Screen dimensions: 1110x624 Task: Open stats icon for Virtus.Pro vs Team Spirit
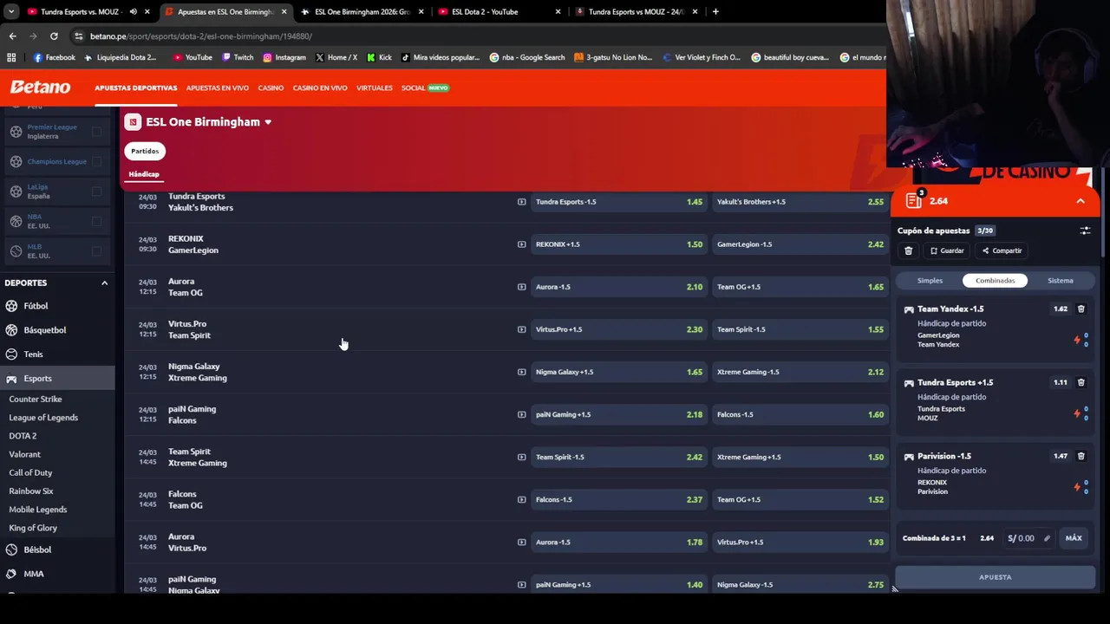tap(521, 329)
